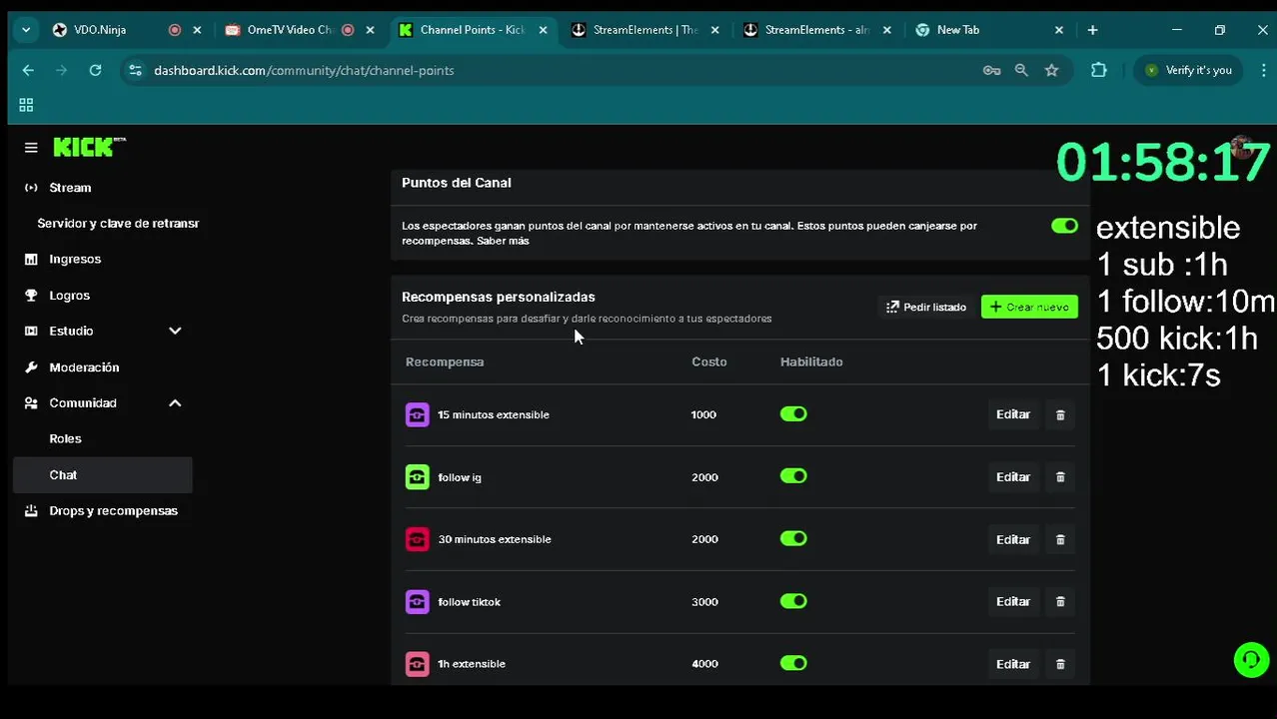
Task: Click the follow tiktok reward icon
Action: 417,602
